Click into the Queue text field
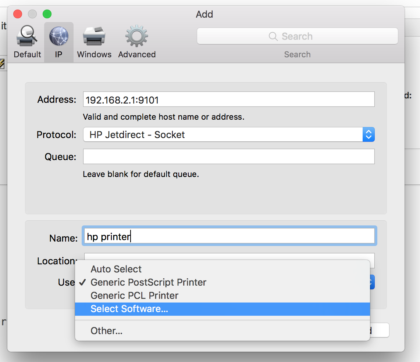The width and height of the screenshot is (420, 362). pos(228,156)
